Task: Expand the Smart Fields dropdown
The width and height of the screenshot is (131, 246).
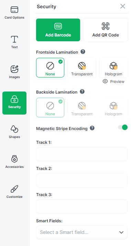Action: (82, 232)
